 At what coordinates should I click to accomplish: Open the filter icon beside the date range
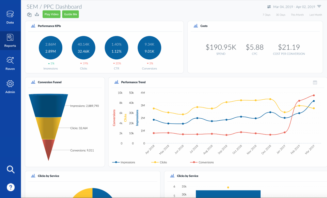[x=320, y=6]
